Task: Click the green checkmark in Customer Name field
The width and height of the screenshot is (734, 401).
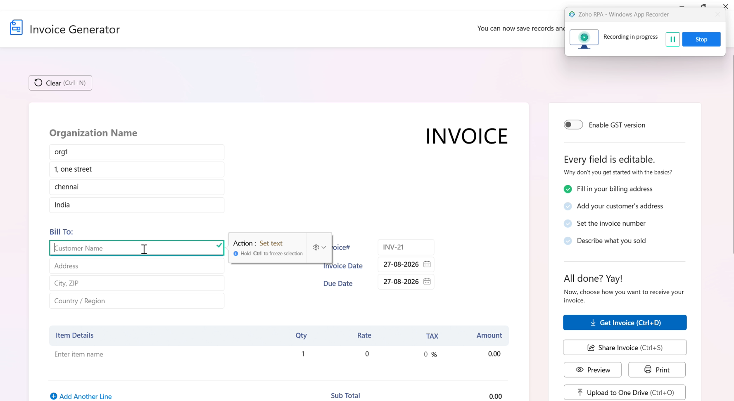Action: point(219,245)
